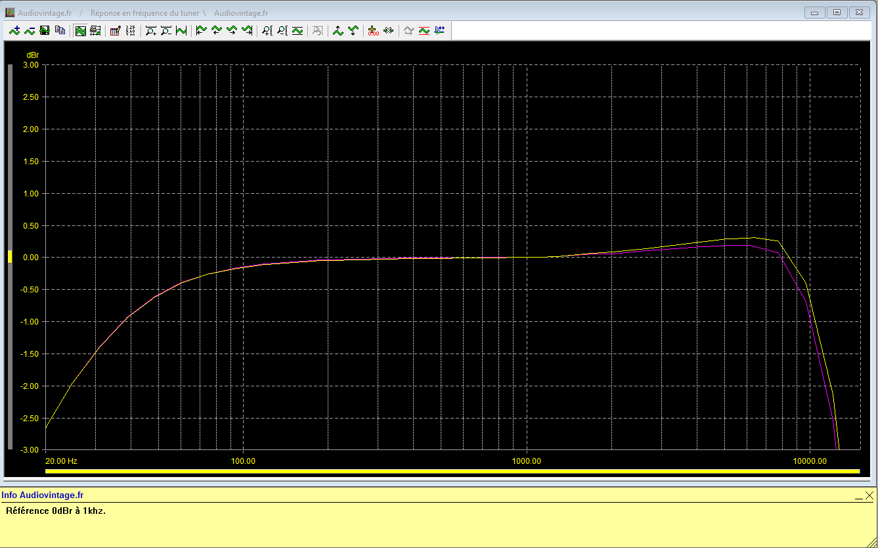Toggle the graph with table view icon

(x=95, y=30)
